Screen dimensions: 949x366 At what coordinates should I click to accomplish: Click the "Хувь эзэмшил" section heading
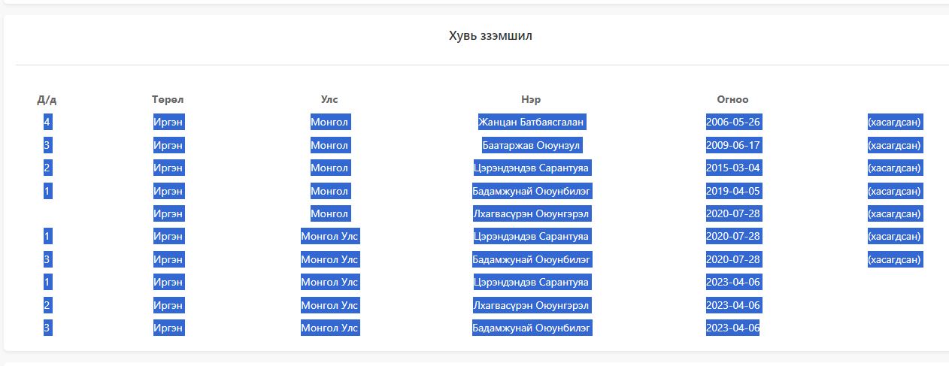(490, 36)
